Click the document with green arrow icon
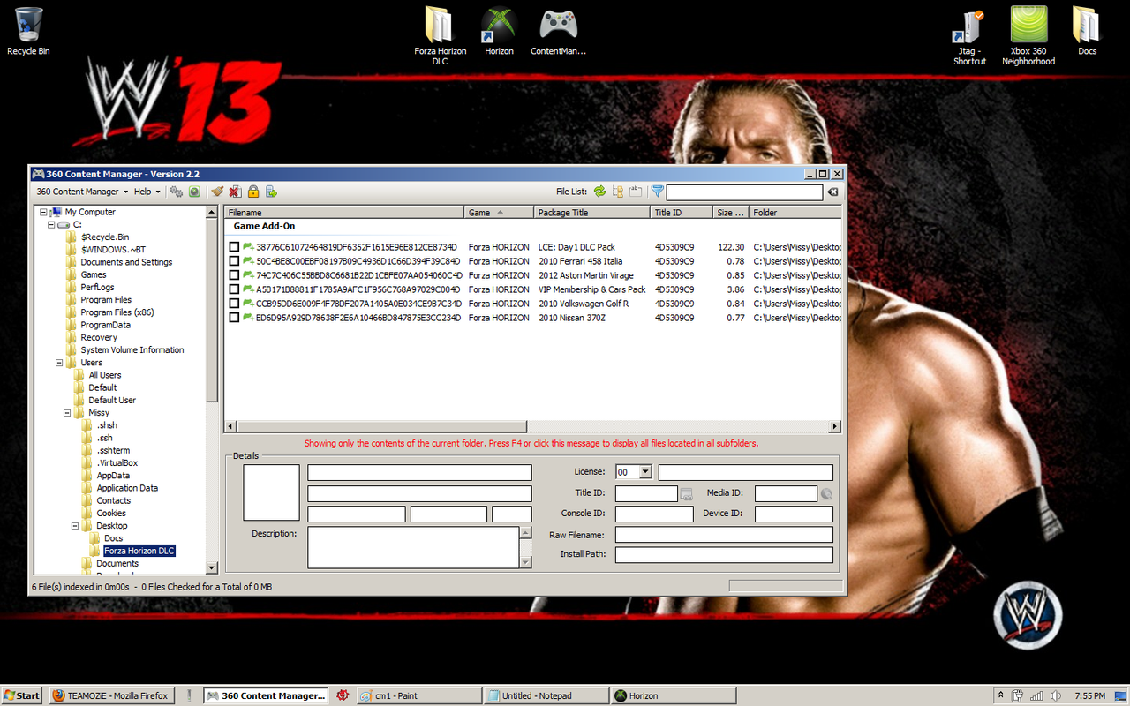This screenshot has width=1130, height=706. click(x=272, y=192)
